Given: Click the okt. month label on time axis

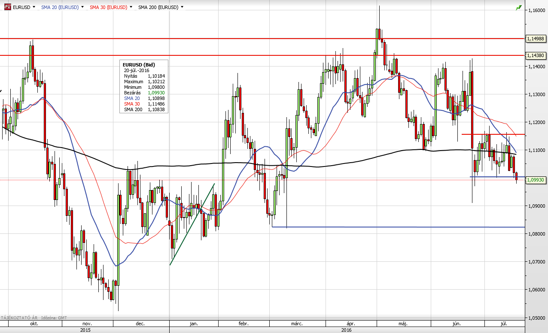Looking at the screenshot, I should tap(34, 324).
